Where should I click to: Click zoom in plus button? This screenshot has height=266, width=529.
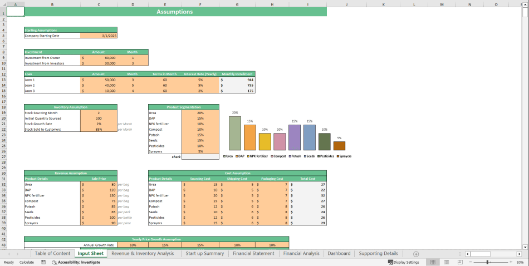coord(511,262)
